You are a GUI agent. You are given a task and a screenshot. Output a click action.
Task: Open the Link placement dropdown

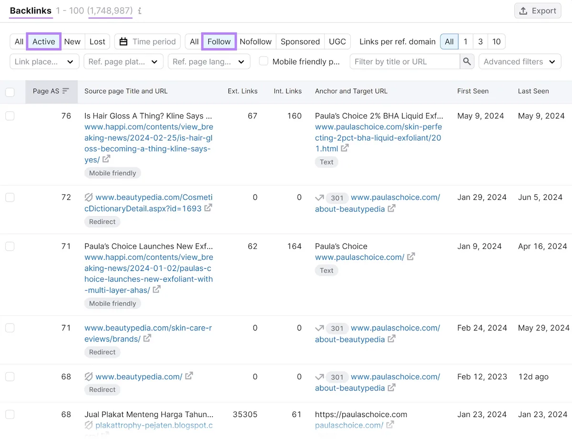pyautogui.click(x=45, y=61)
